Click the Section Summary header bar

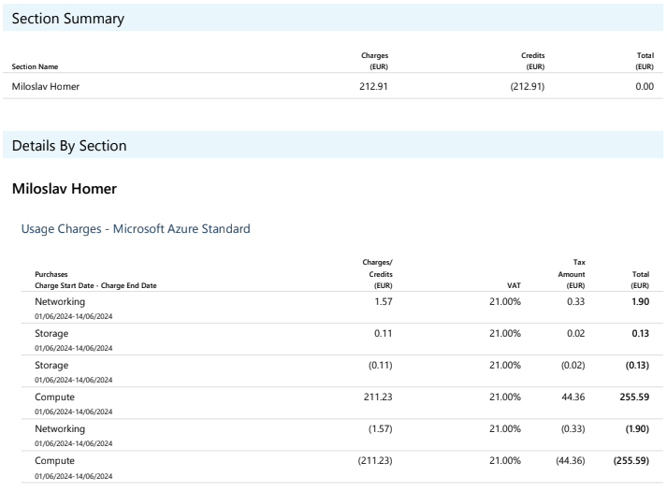point(333,19)
